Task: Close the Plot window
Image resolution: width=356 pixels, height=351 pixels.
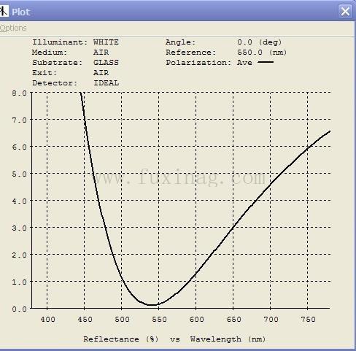Action: click(345, 11)
